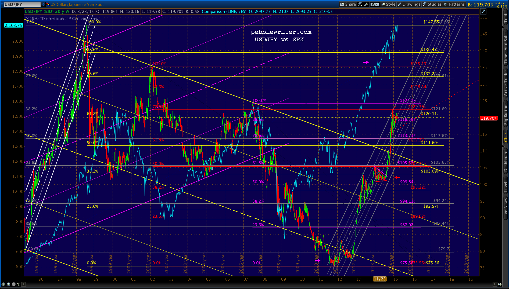
Task: Click the crosshair cursor tool icon
Action: tap(3, 284)
